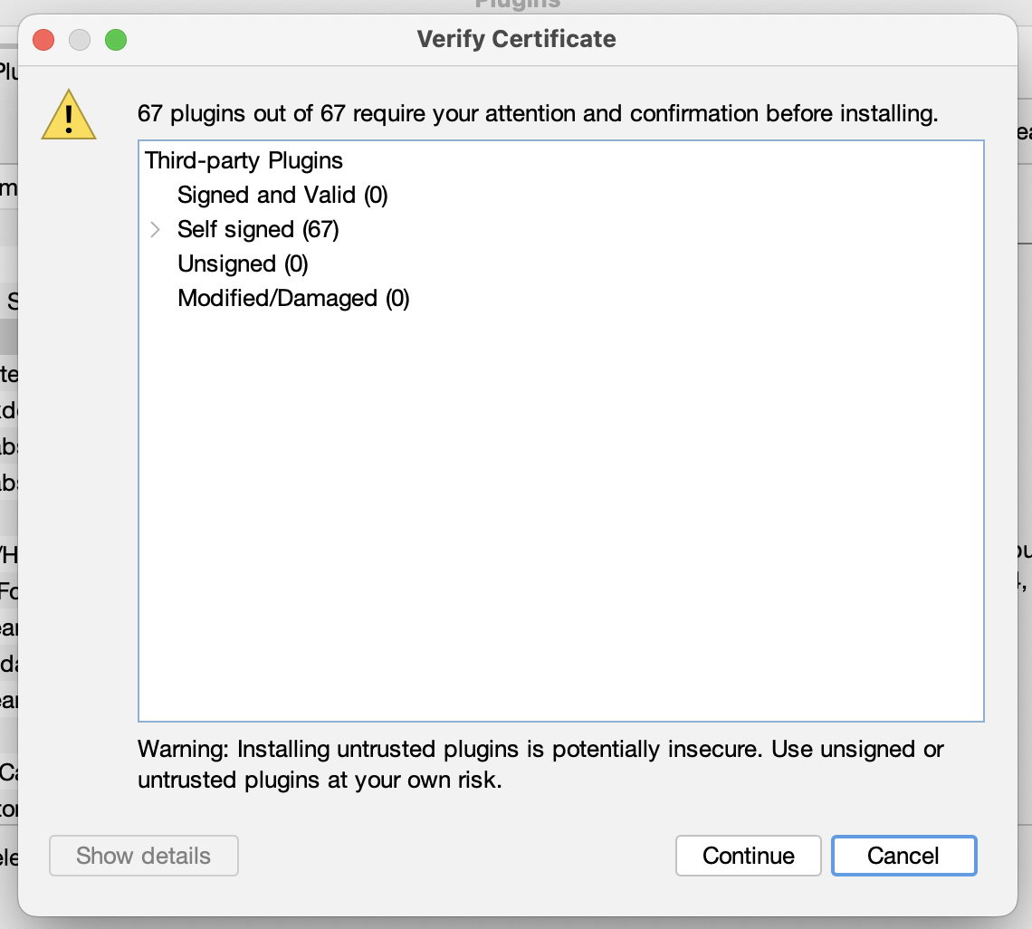Cancel the certificate verification dialog

pyautogui.click(x=903, y=856)
